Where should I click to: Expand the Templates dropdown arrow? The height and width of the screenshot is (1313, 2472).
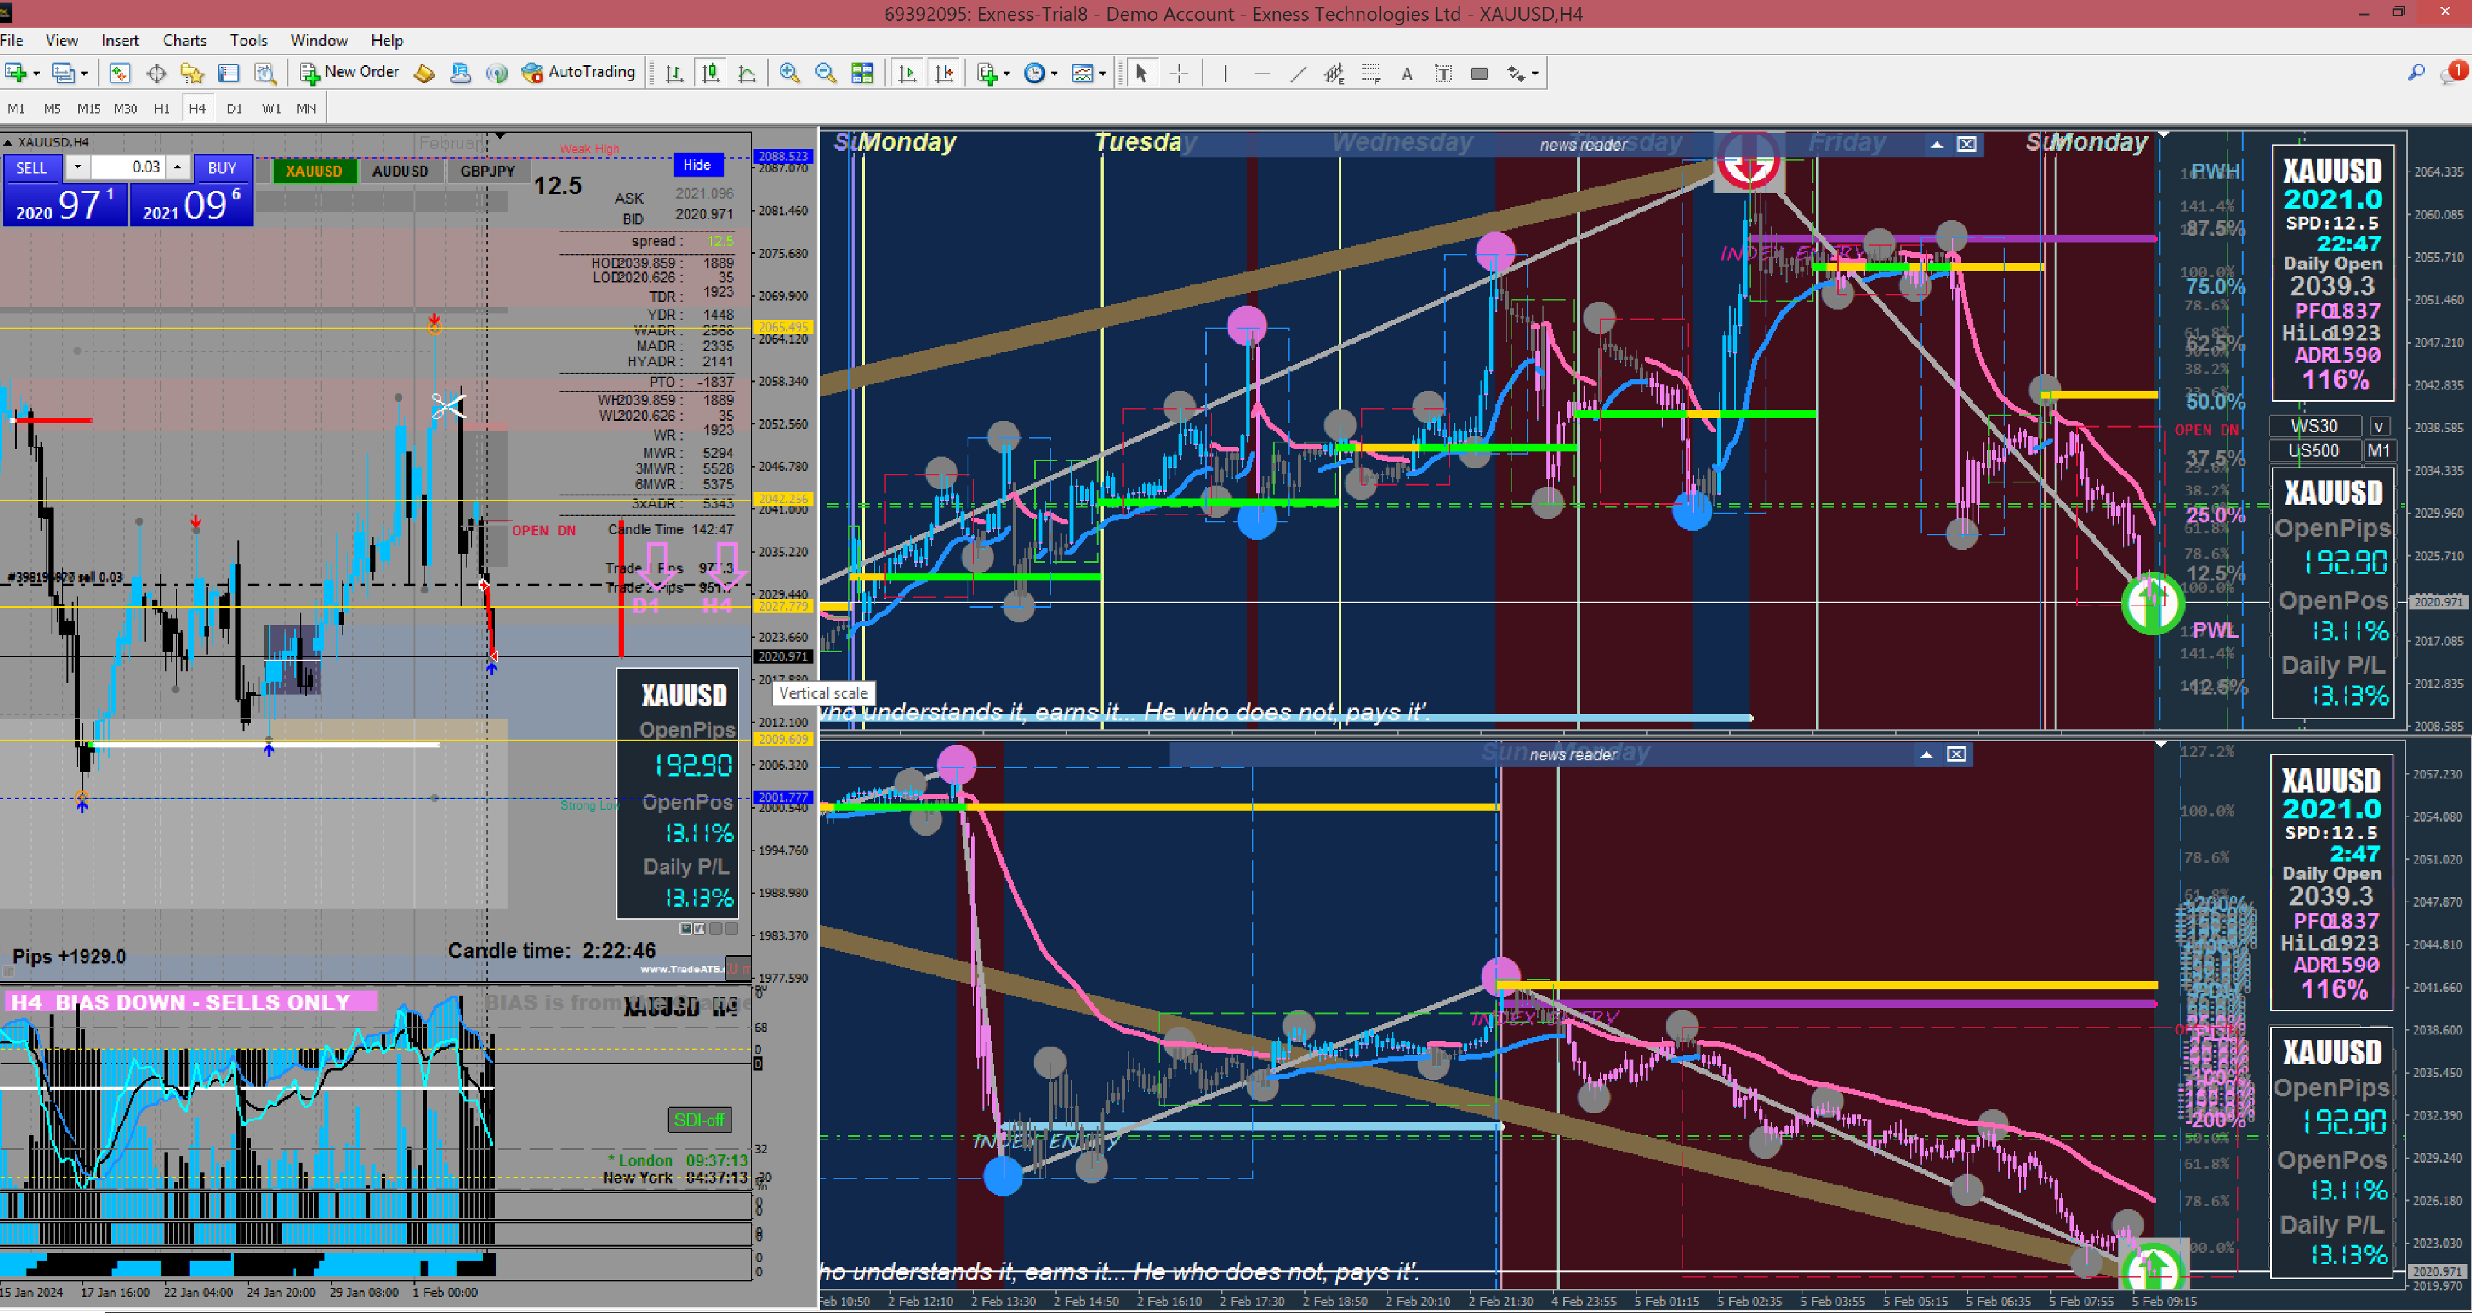click(1102, 73)
